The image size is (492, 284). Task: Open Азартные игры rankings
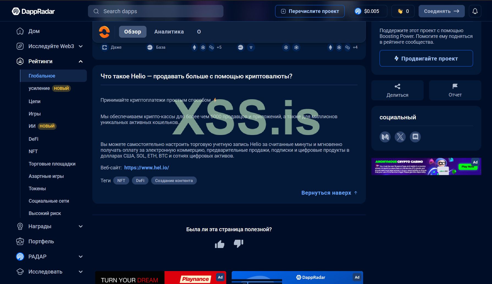[x=46, y=176]
